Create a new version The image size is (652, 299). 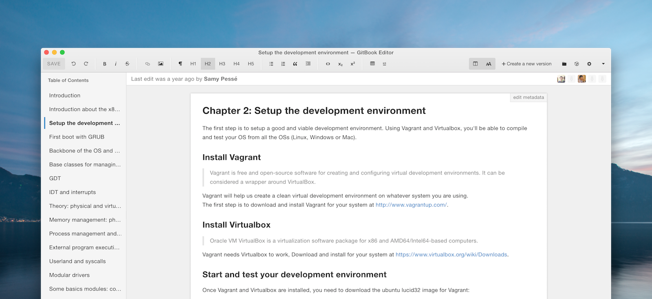pos(526,64)
